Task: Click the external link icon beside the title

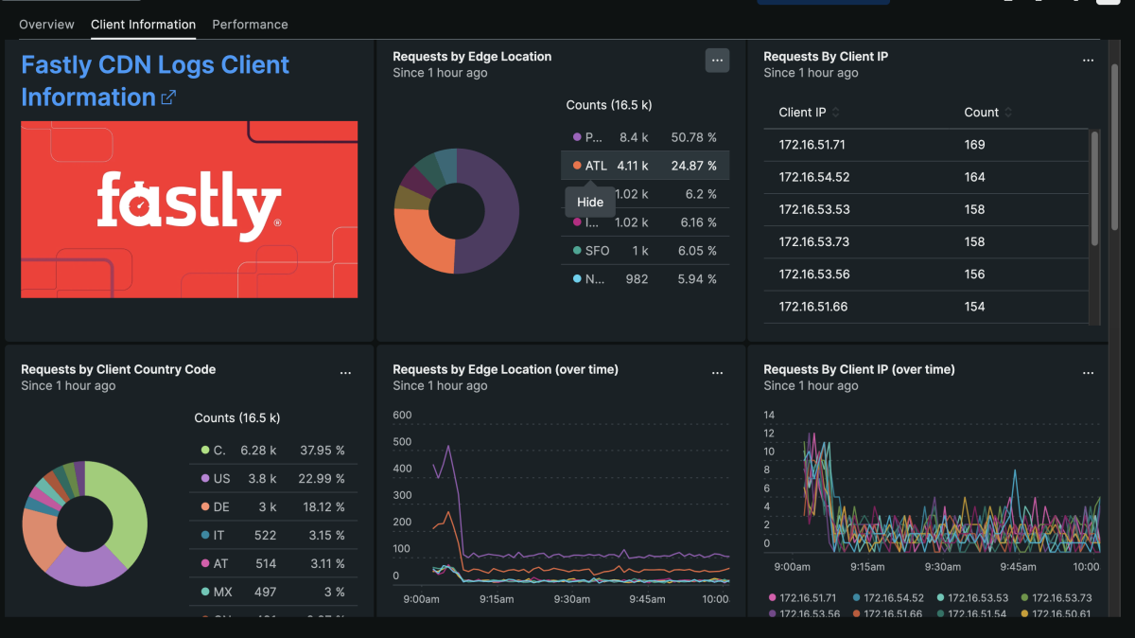Action: (x=168, y=97)
